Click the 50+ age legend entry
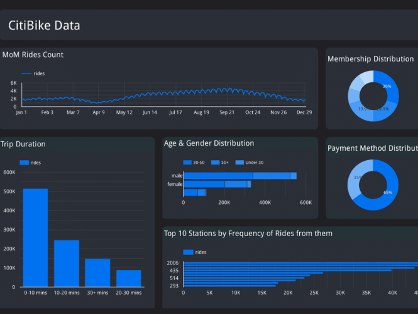 [x=221, y=163]
